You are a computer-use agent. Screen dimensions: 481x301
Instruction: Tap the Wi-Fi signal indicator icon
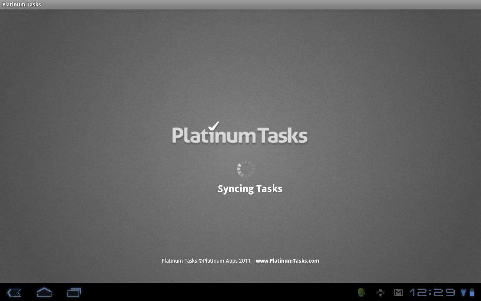tap(464, 292)
